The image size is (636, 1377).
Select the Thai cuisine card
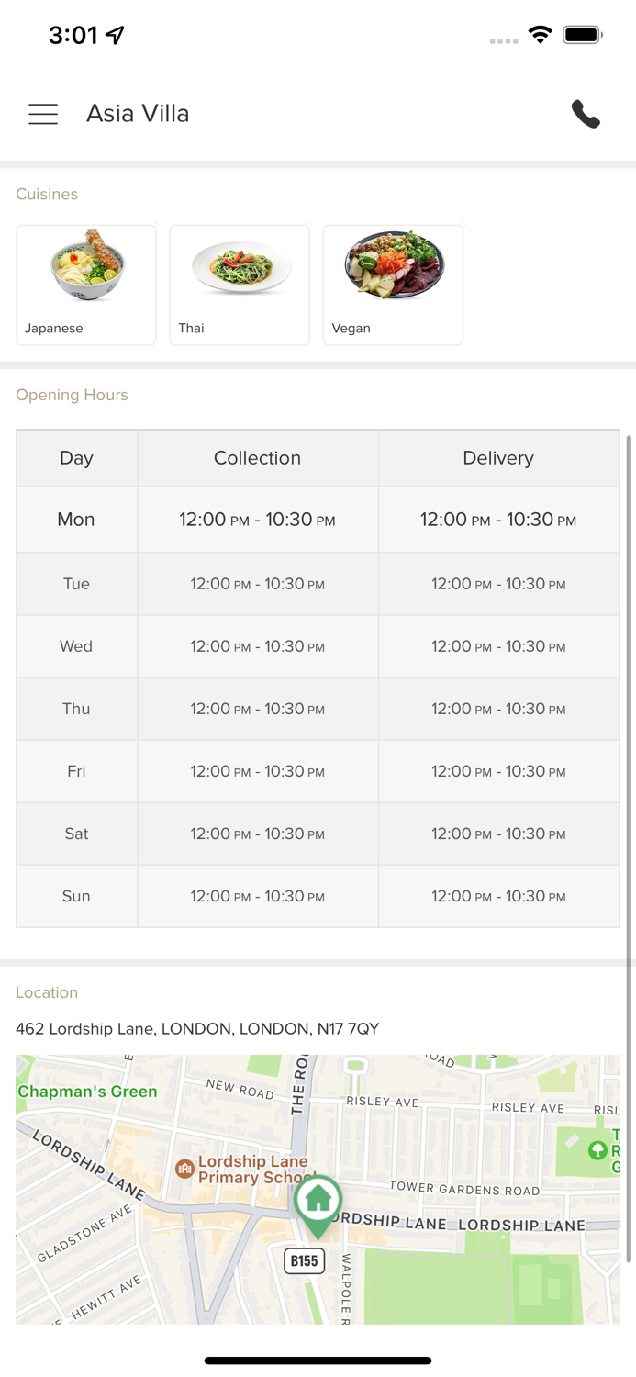tap(240, 285)
